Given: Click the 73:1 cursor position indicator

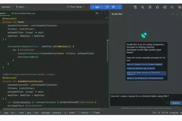Looking at the screenshot, I should pyautogui.click(x=154, y=113).
